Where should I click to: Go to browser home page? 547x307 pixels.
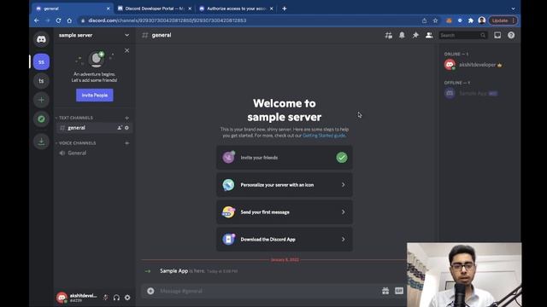[x=69, y=20]
